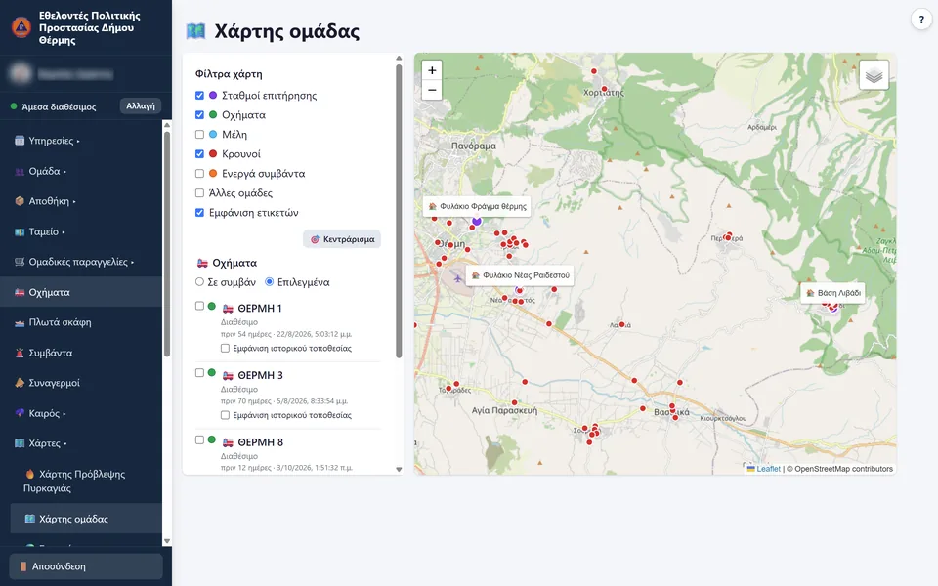Viewport: 938px width, 586px height.
Task: Enable the Μέλη map filter
Action: tap(199, 135)
